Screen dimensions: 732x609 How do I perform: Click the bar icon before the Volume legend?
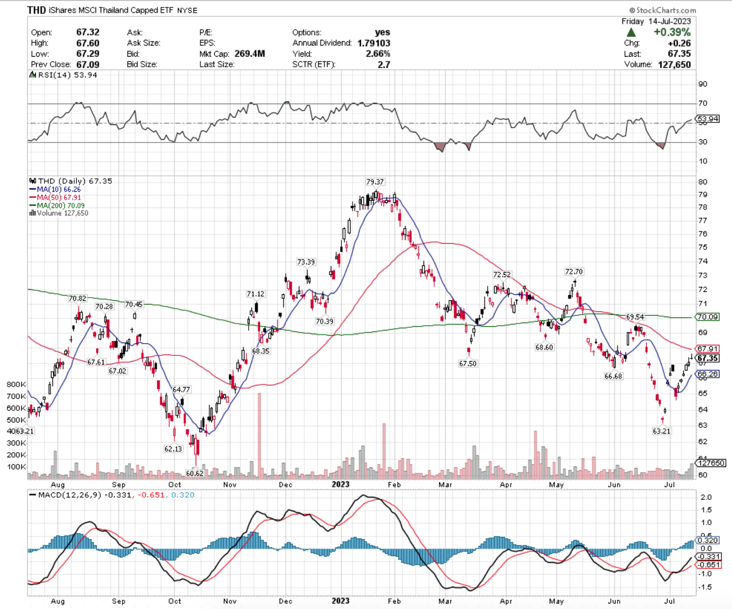pyautogui.click(x=32, y=213)
